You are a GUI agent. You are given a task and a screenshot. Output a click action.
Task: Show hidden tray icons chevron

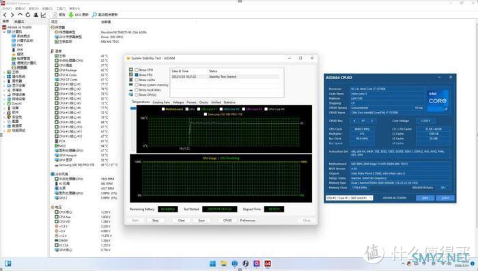point(404,264)
